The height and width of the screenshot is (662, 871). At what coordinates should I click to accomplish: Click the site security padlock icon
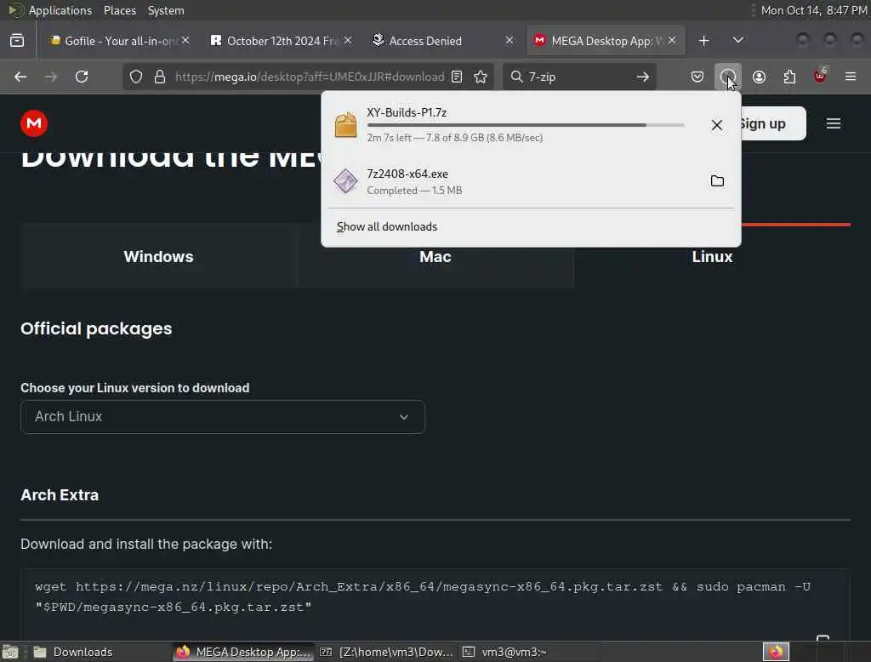point(160,77)
